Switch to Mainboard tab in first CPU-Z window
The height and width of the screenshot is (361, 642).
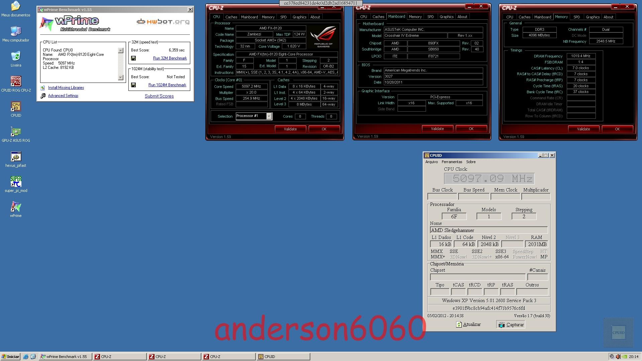(249, 17)
